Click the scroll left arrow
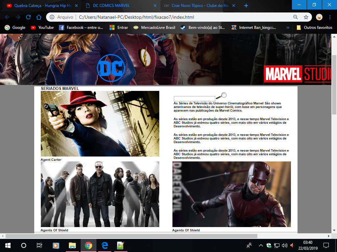The width and height of the screenshot is (337, 252). pyautogui.click(x=3, y=236)
